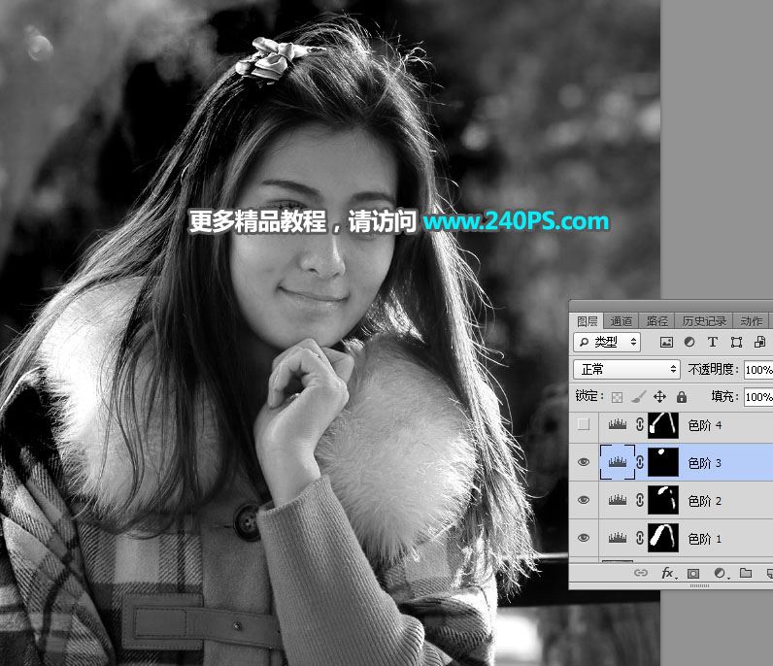This screenshot has height=666, width=773.
Task: Open the 正常 blend mode dropdown
Action: (626, 369)
